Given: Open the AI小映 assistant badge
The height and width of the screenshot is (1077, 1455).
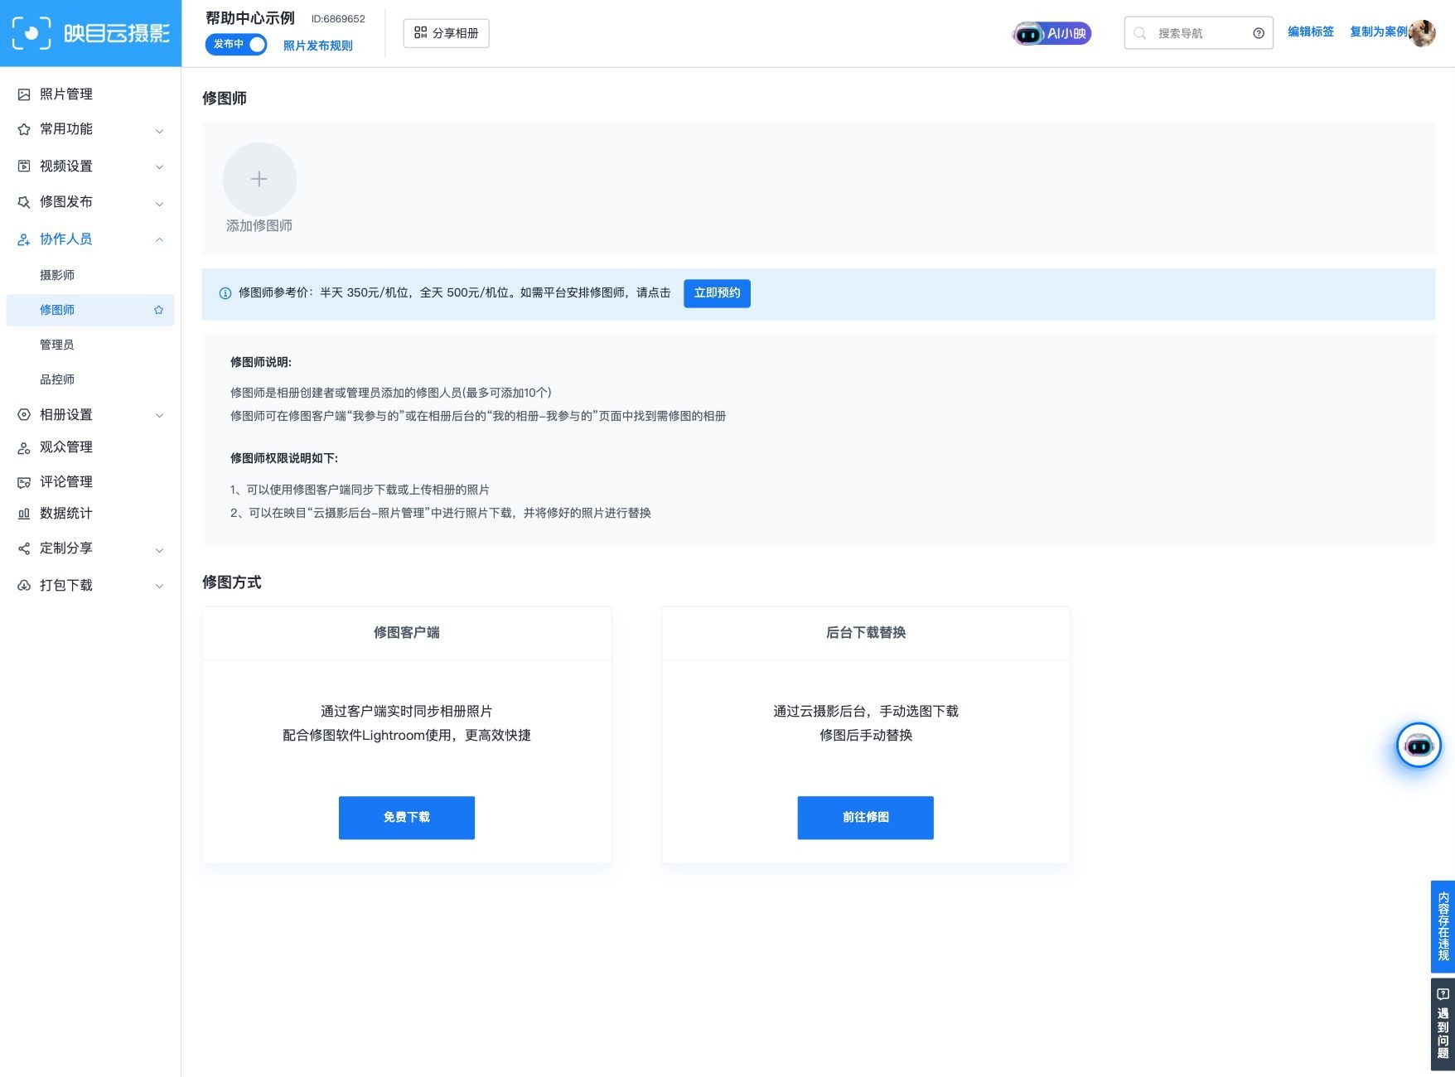Looking at the screenshot, I should [1051, 33].
